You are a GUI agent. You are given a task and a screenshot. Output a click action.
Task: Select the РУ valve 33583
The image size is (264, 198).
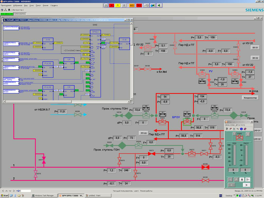(x=202, y=74)
